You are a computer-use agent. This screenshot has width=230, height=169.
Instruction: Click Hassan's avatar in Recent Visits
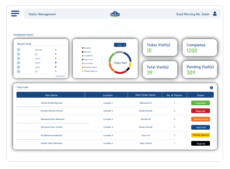click(x=19, y=63)
